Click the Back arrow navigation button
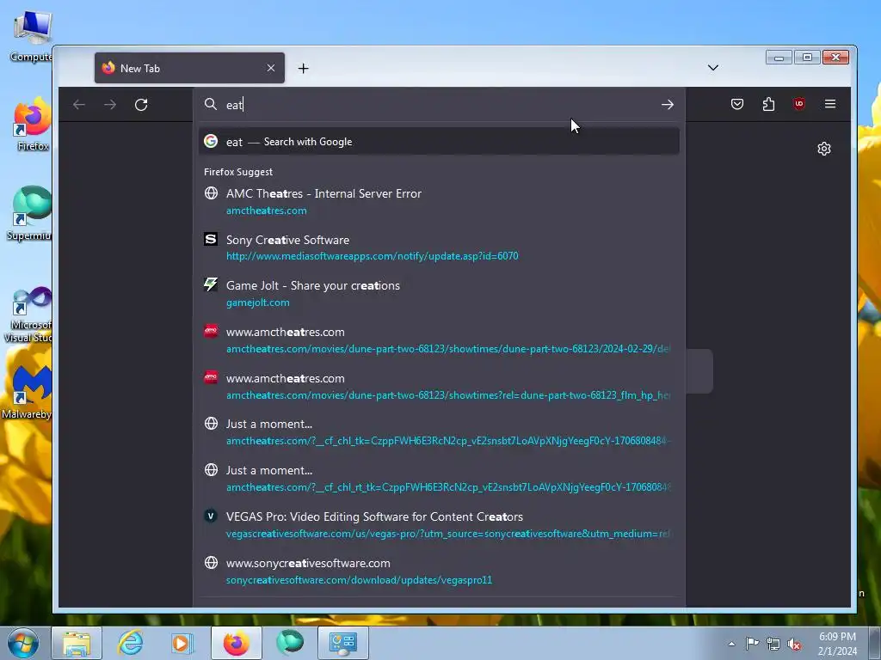Viewport: 881px width, 660px height. (x=79, y=104)
